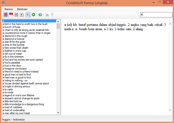Open the Bantuan menu
This screenshot has width=174, height=123.
[22, 9]
